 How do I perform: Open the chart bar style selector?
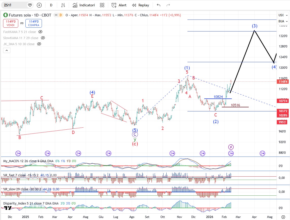pos(63,5)
